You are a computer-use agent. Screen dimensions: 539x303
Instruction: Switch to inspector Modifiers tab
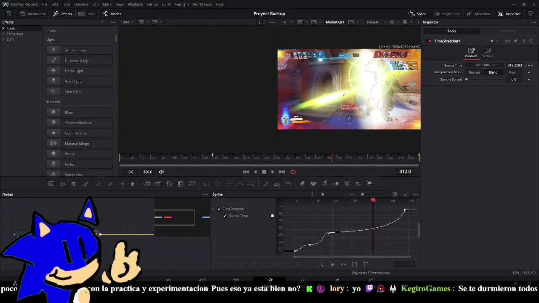click(507, 31)
